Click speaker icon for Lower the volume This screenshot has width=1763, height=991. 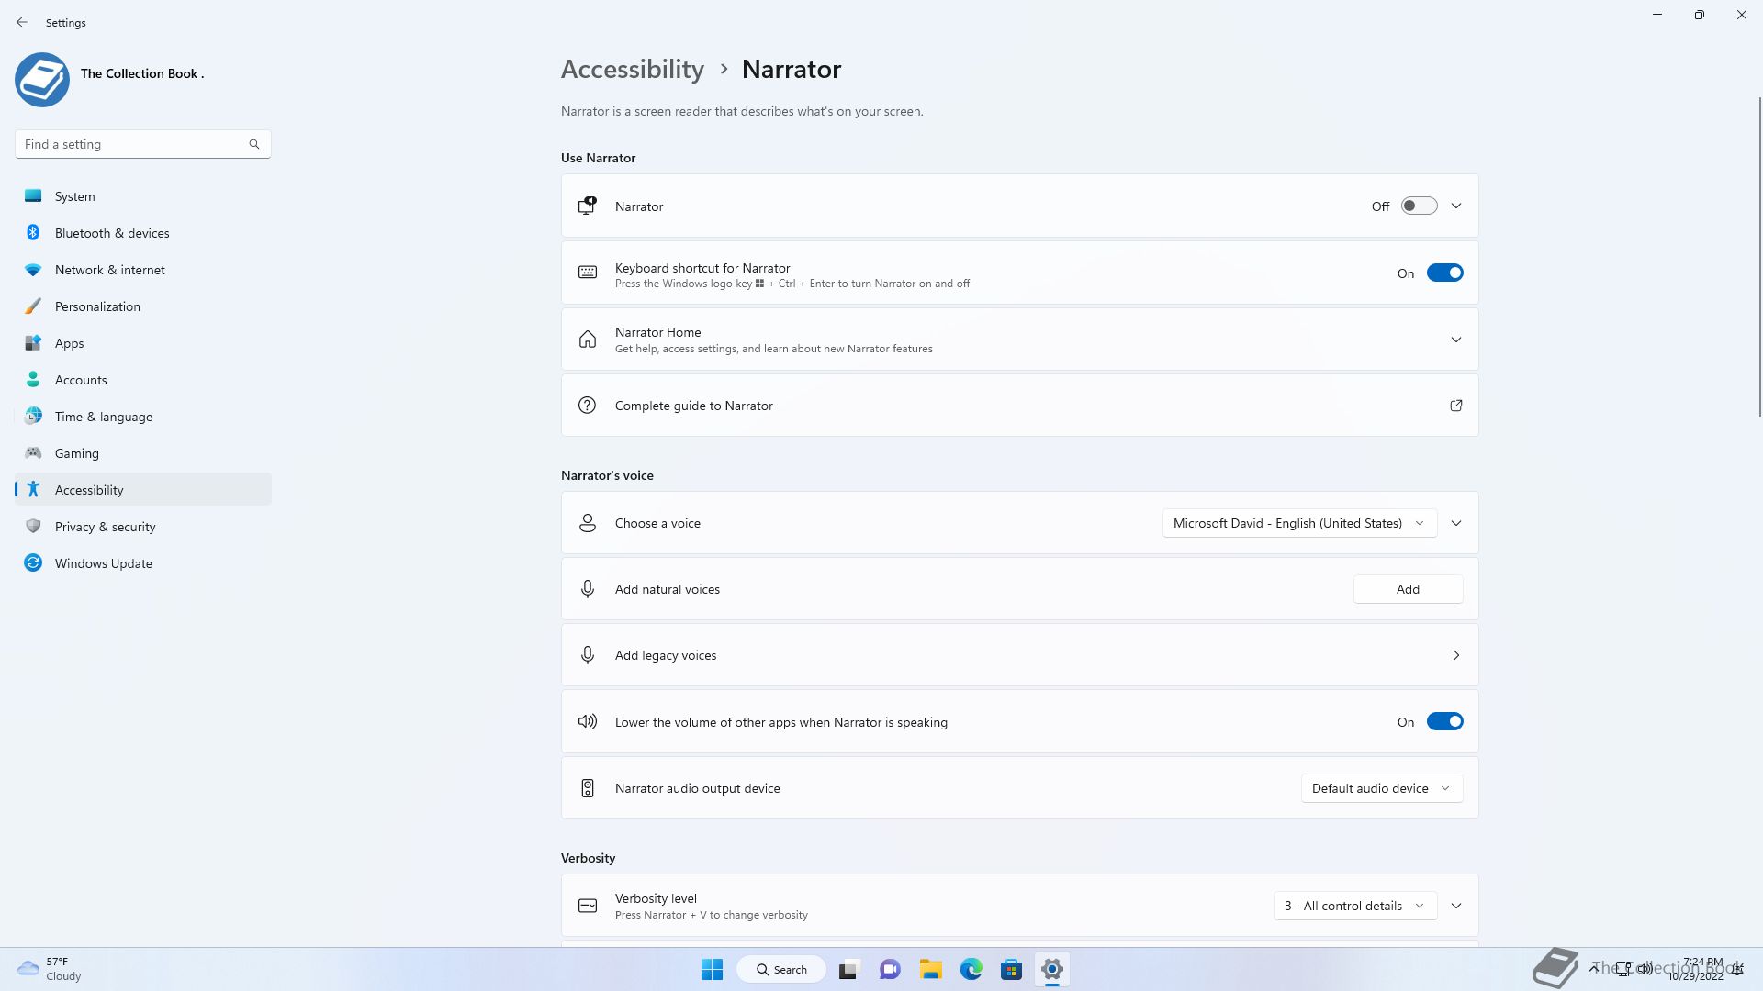tap(588, 721)
